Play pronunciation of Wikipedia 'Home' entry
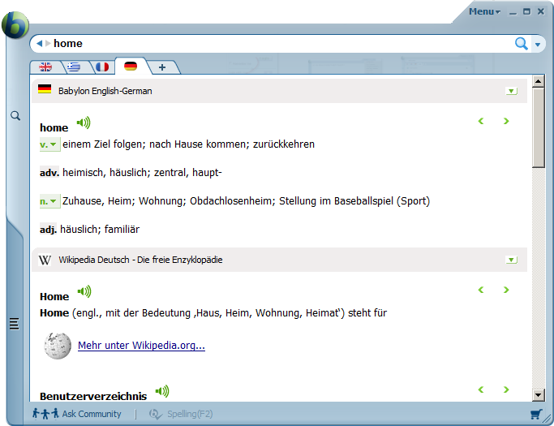This screenshot has width=554, height=426. tap(84, 291)
